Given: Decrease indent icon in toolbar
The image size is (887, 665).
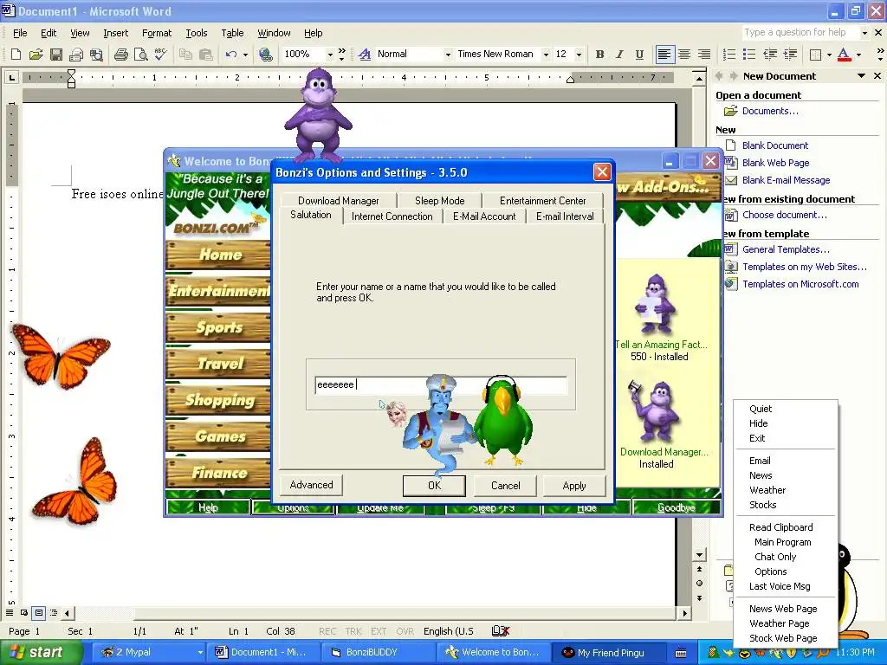Looking at the screenshot, I should pos(770,55).
